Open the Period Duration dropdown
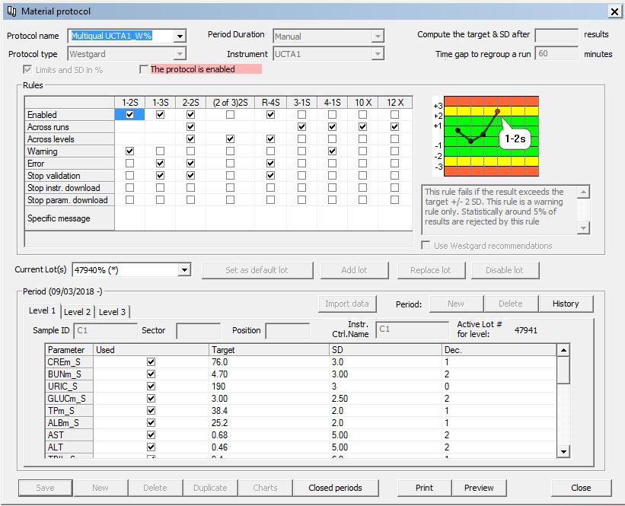Viewport: 625px width, 506px height. [x=378, y=37]
